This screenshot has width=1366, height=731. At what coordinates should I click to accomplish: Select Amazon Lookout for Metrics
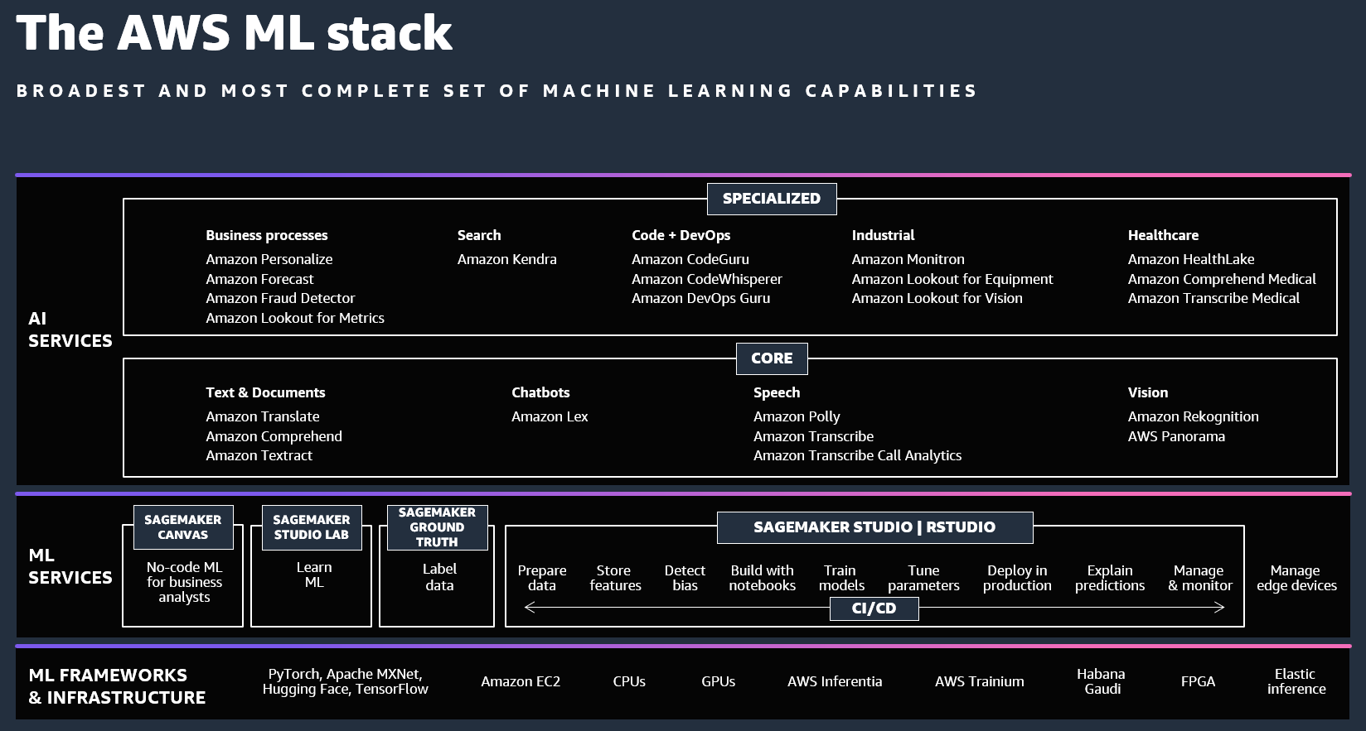click(295, 318)
